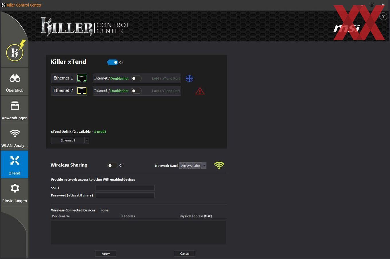Click the SSID input field
Screen dimensions: 390x259
point(125,188)
